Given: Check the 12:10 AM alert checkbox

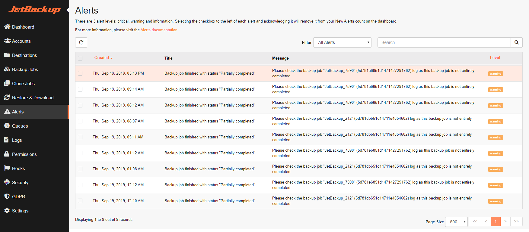Looking at the screenshot, I should (x=80, y=201).
